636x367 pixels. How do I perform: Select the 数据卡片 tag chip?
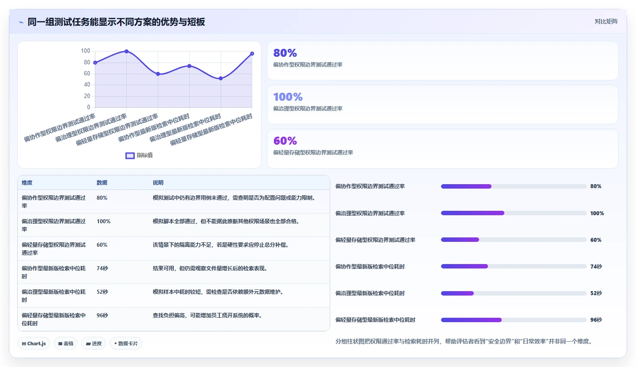tap(126, 343)
